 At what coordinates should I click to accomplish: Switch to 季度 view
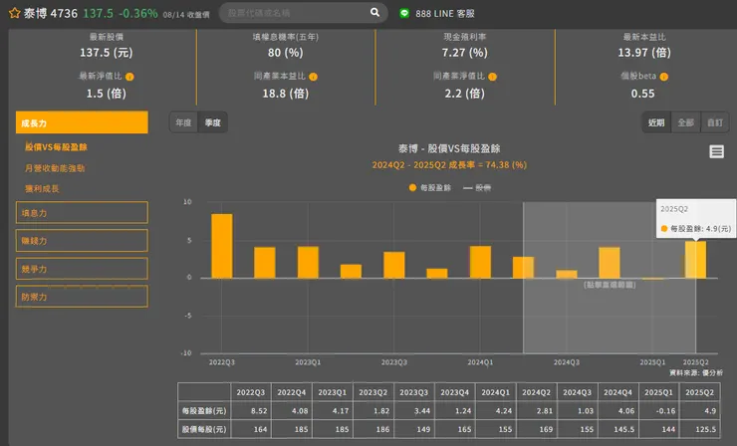coord(212,122)
